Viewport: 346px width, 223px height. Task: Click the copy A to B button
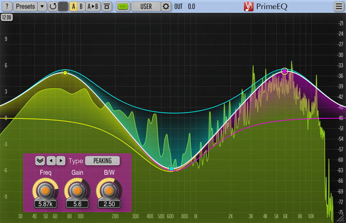pyautogui.click(x=93, y=6)
